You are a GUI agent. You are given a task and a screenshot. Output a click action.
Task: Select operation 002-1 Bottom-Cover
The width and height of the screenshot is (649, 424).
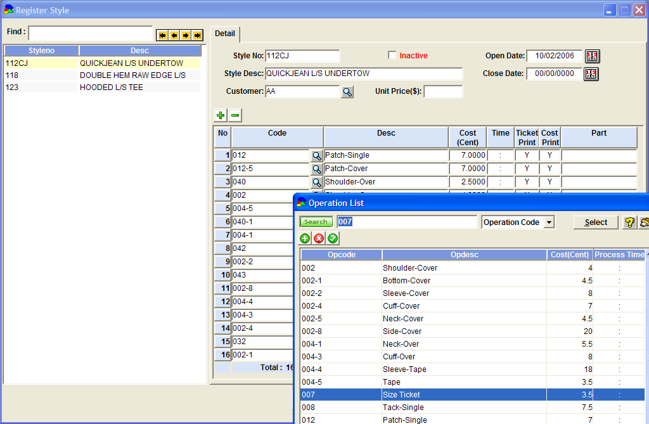click(x=472, y=281)
